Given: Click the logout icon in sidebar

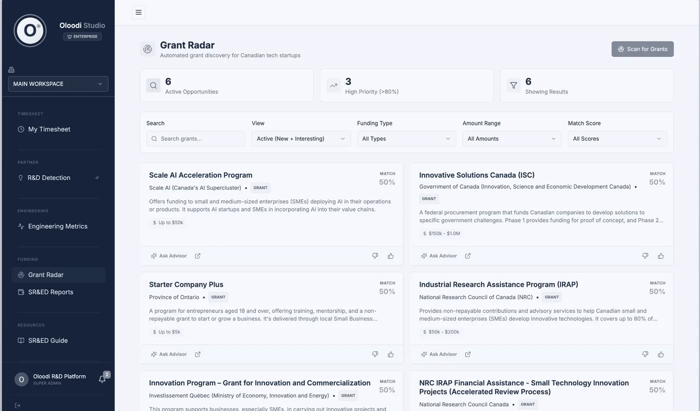Looking at the screenshot, I should point(17,406).
